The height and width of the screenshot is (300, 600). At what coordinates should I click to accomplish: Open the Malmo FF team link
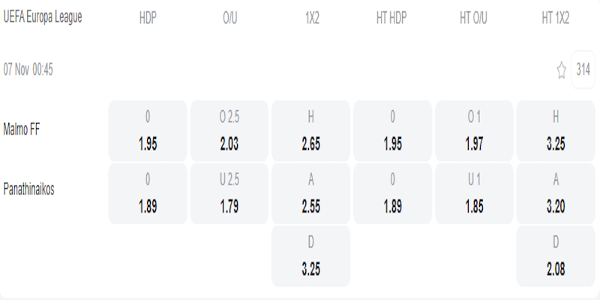[x=22, y=128]
